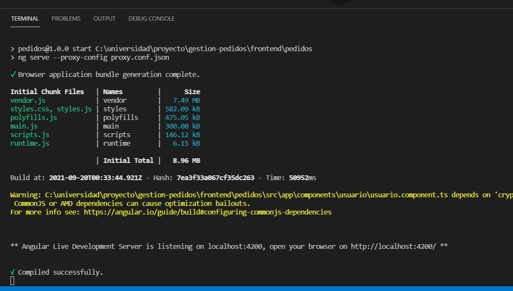513x291 pixels.
Task: Click the 'Names' column header
Action: pos(113,92)
